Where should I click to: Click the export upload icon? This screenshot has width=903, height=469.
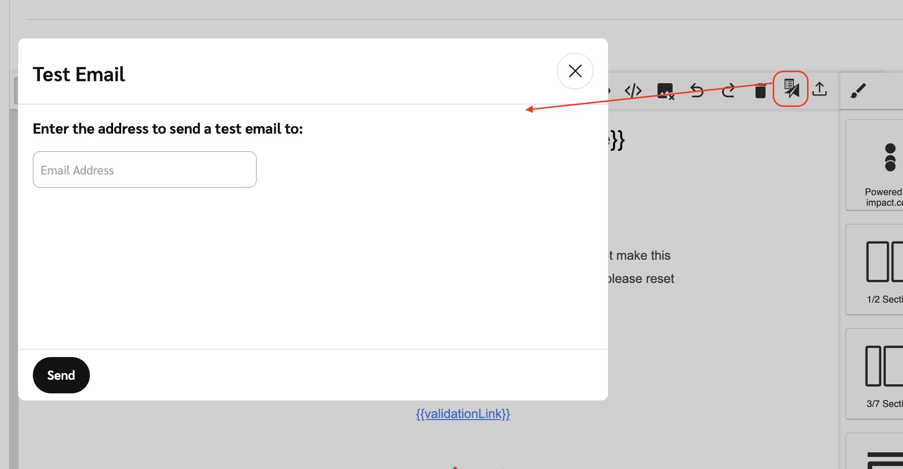click(x=820, y=89)
